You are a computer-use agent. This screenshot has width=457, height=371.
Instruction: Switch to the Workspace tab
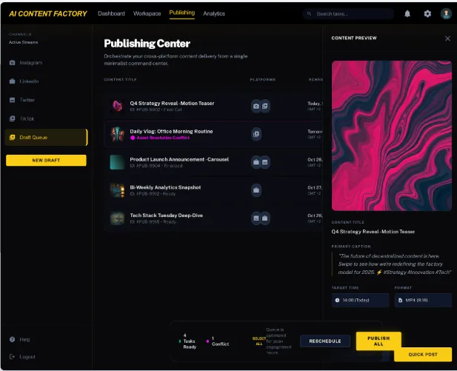click(147, 13)
